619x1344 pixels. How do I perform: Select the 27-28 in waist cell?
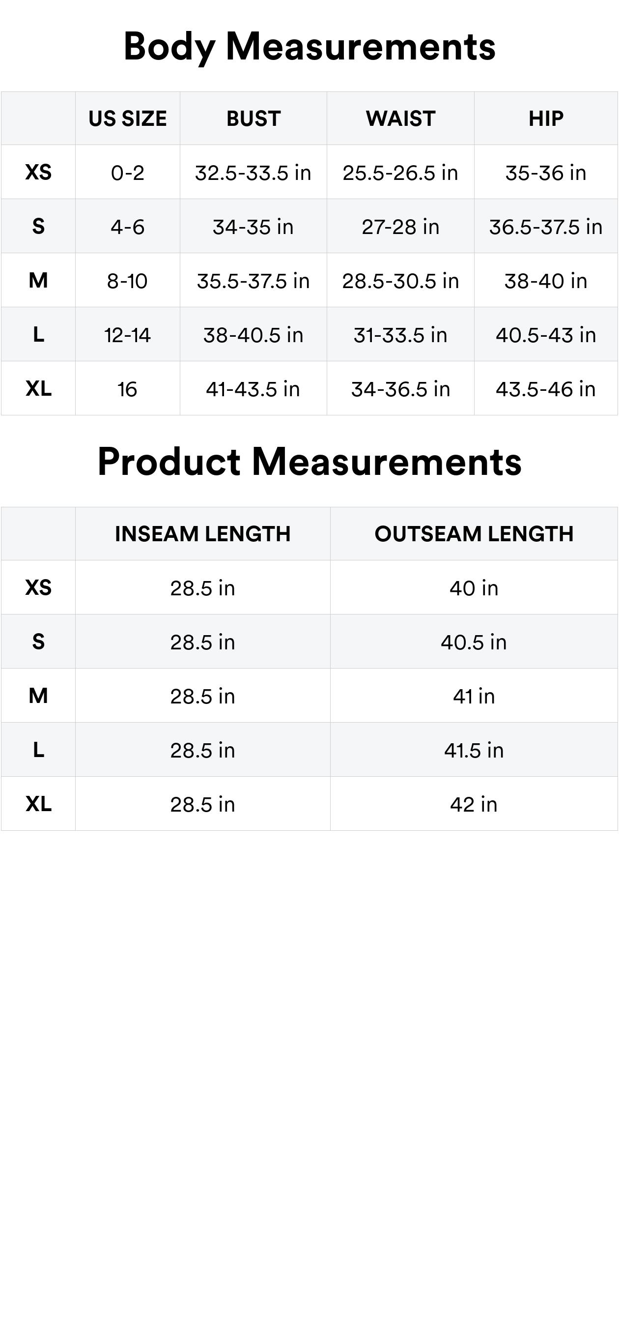pyautogui.click(x=400, y=228)
